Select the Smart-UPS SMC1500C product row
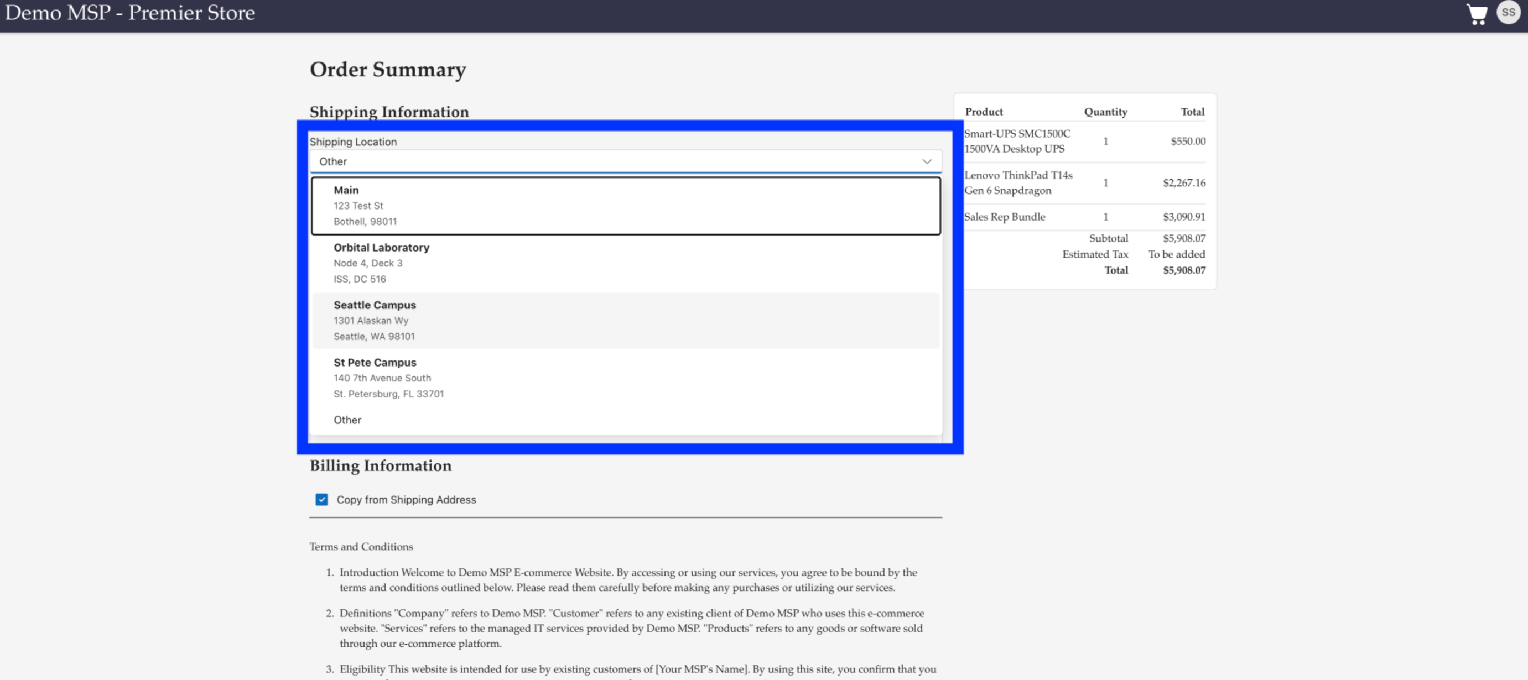 (1017, 141)
